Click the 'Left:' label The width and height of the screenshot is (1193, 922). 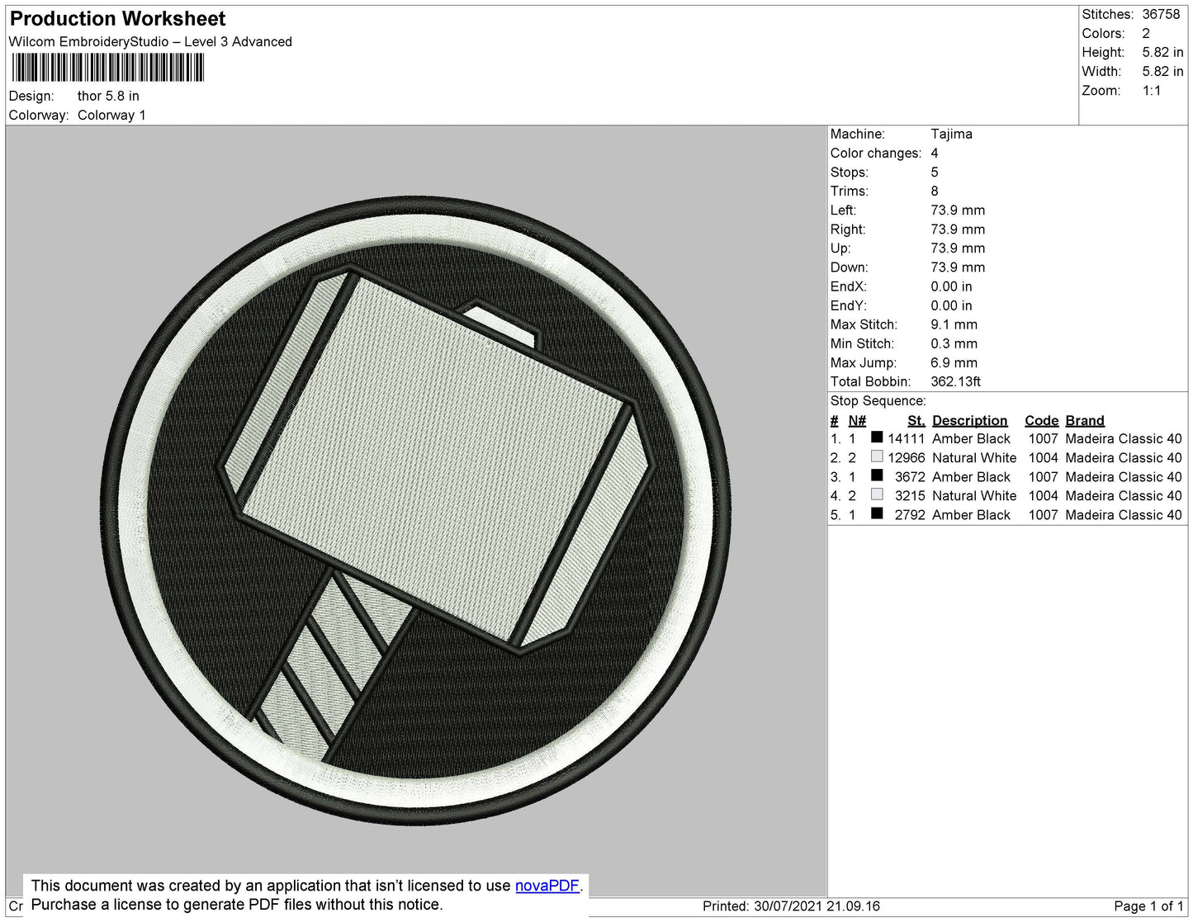pyautogui.click(x=844, y=210)
